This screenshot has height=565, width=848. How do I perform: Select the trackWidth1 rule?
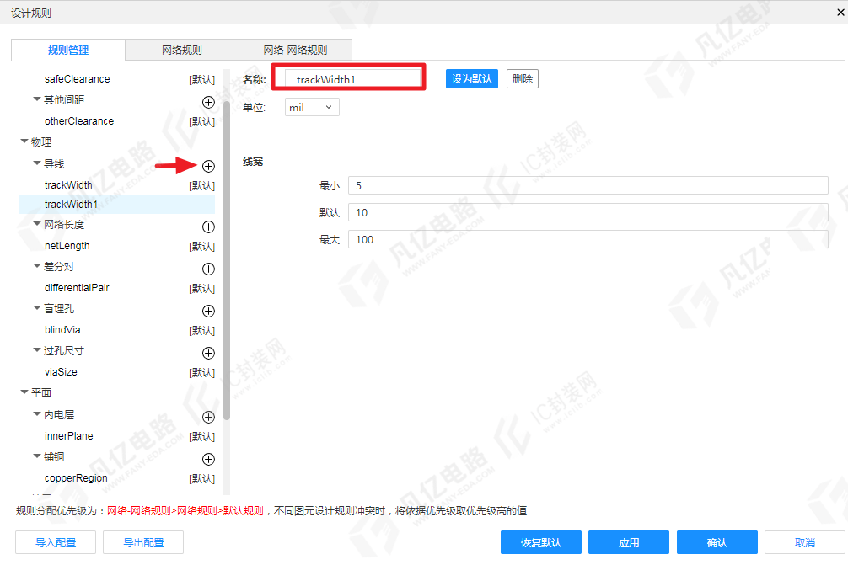tap(117, 204)
